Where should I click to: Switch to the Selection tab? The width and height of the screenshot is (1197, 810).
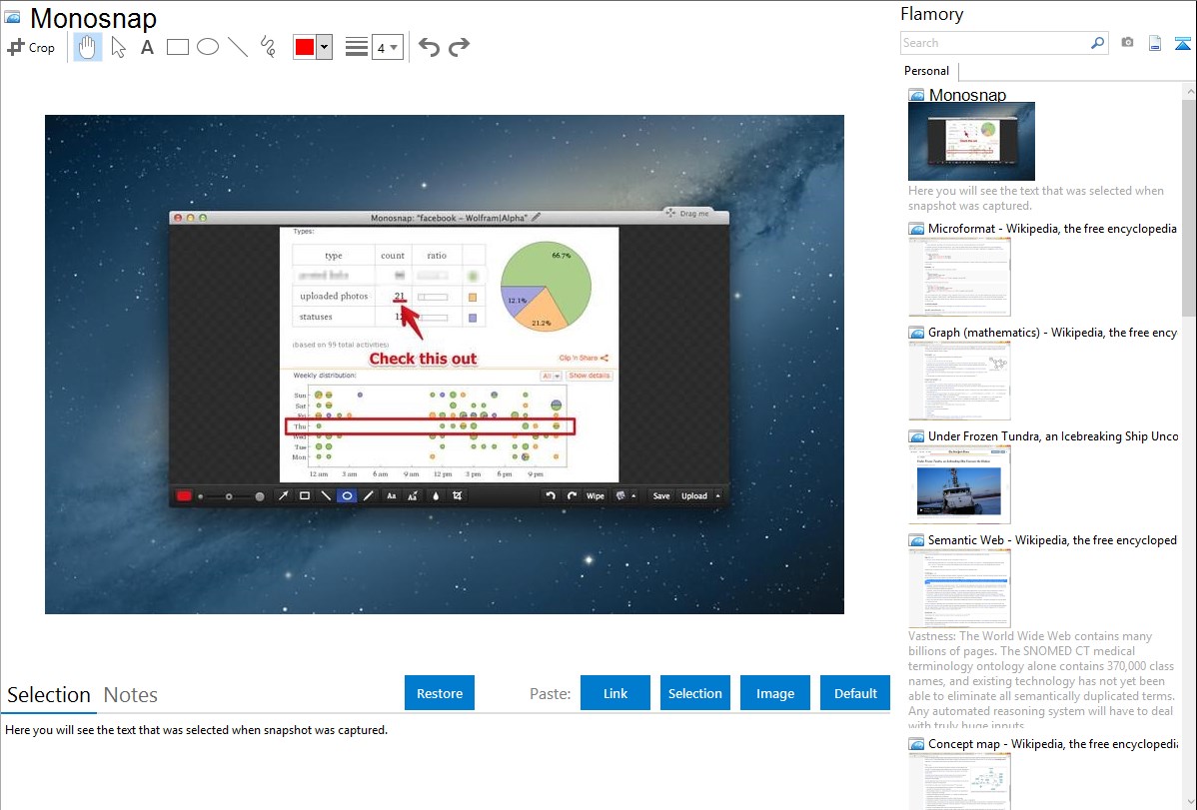coord(49,695)
